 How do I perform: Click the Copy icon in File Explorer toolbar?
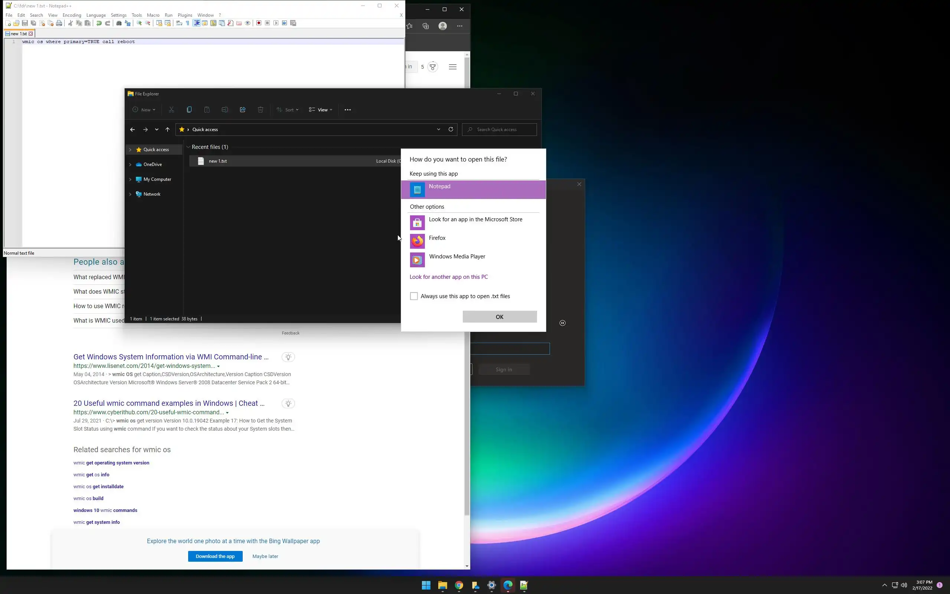(189, 110)
